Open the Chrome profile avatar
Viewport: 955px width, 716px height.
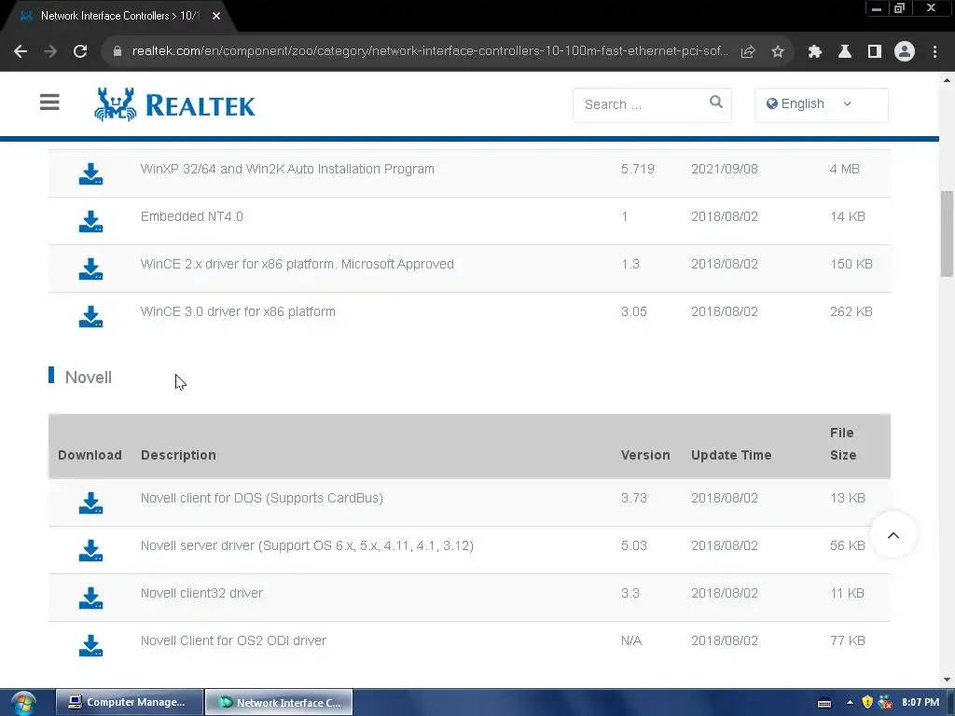[x=905, y=52]
